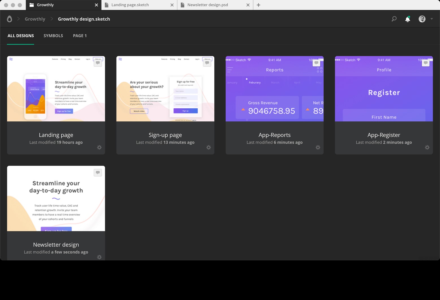This screenshot has height=300, width=440.
Task: Open the App-Register thumbnail
Action: click(x=384, y=89)
